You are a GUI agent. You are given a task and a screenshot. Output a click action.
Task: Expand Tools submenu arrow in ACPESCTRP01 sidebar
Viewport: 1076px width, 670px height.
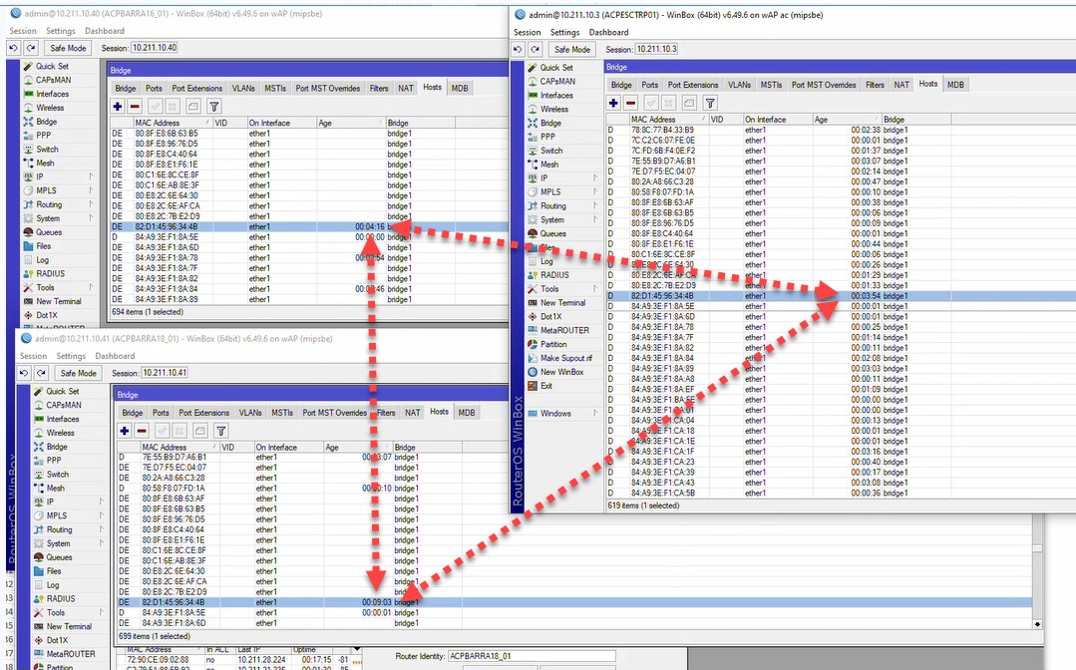click(595, 289)
